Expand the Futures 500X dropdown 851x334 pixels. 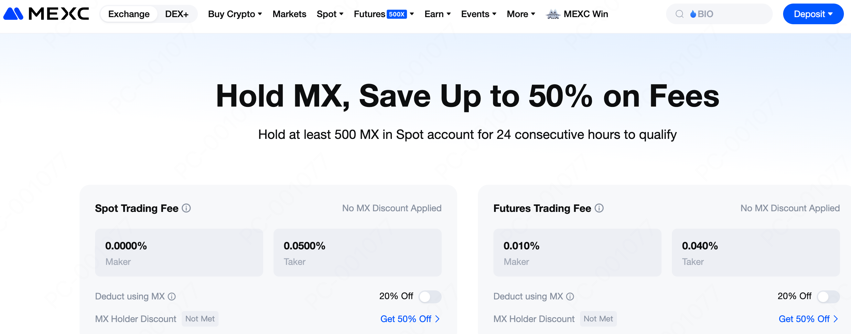coord(383,14)
